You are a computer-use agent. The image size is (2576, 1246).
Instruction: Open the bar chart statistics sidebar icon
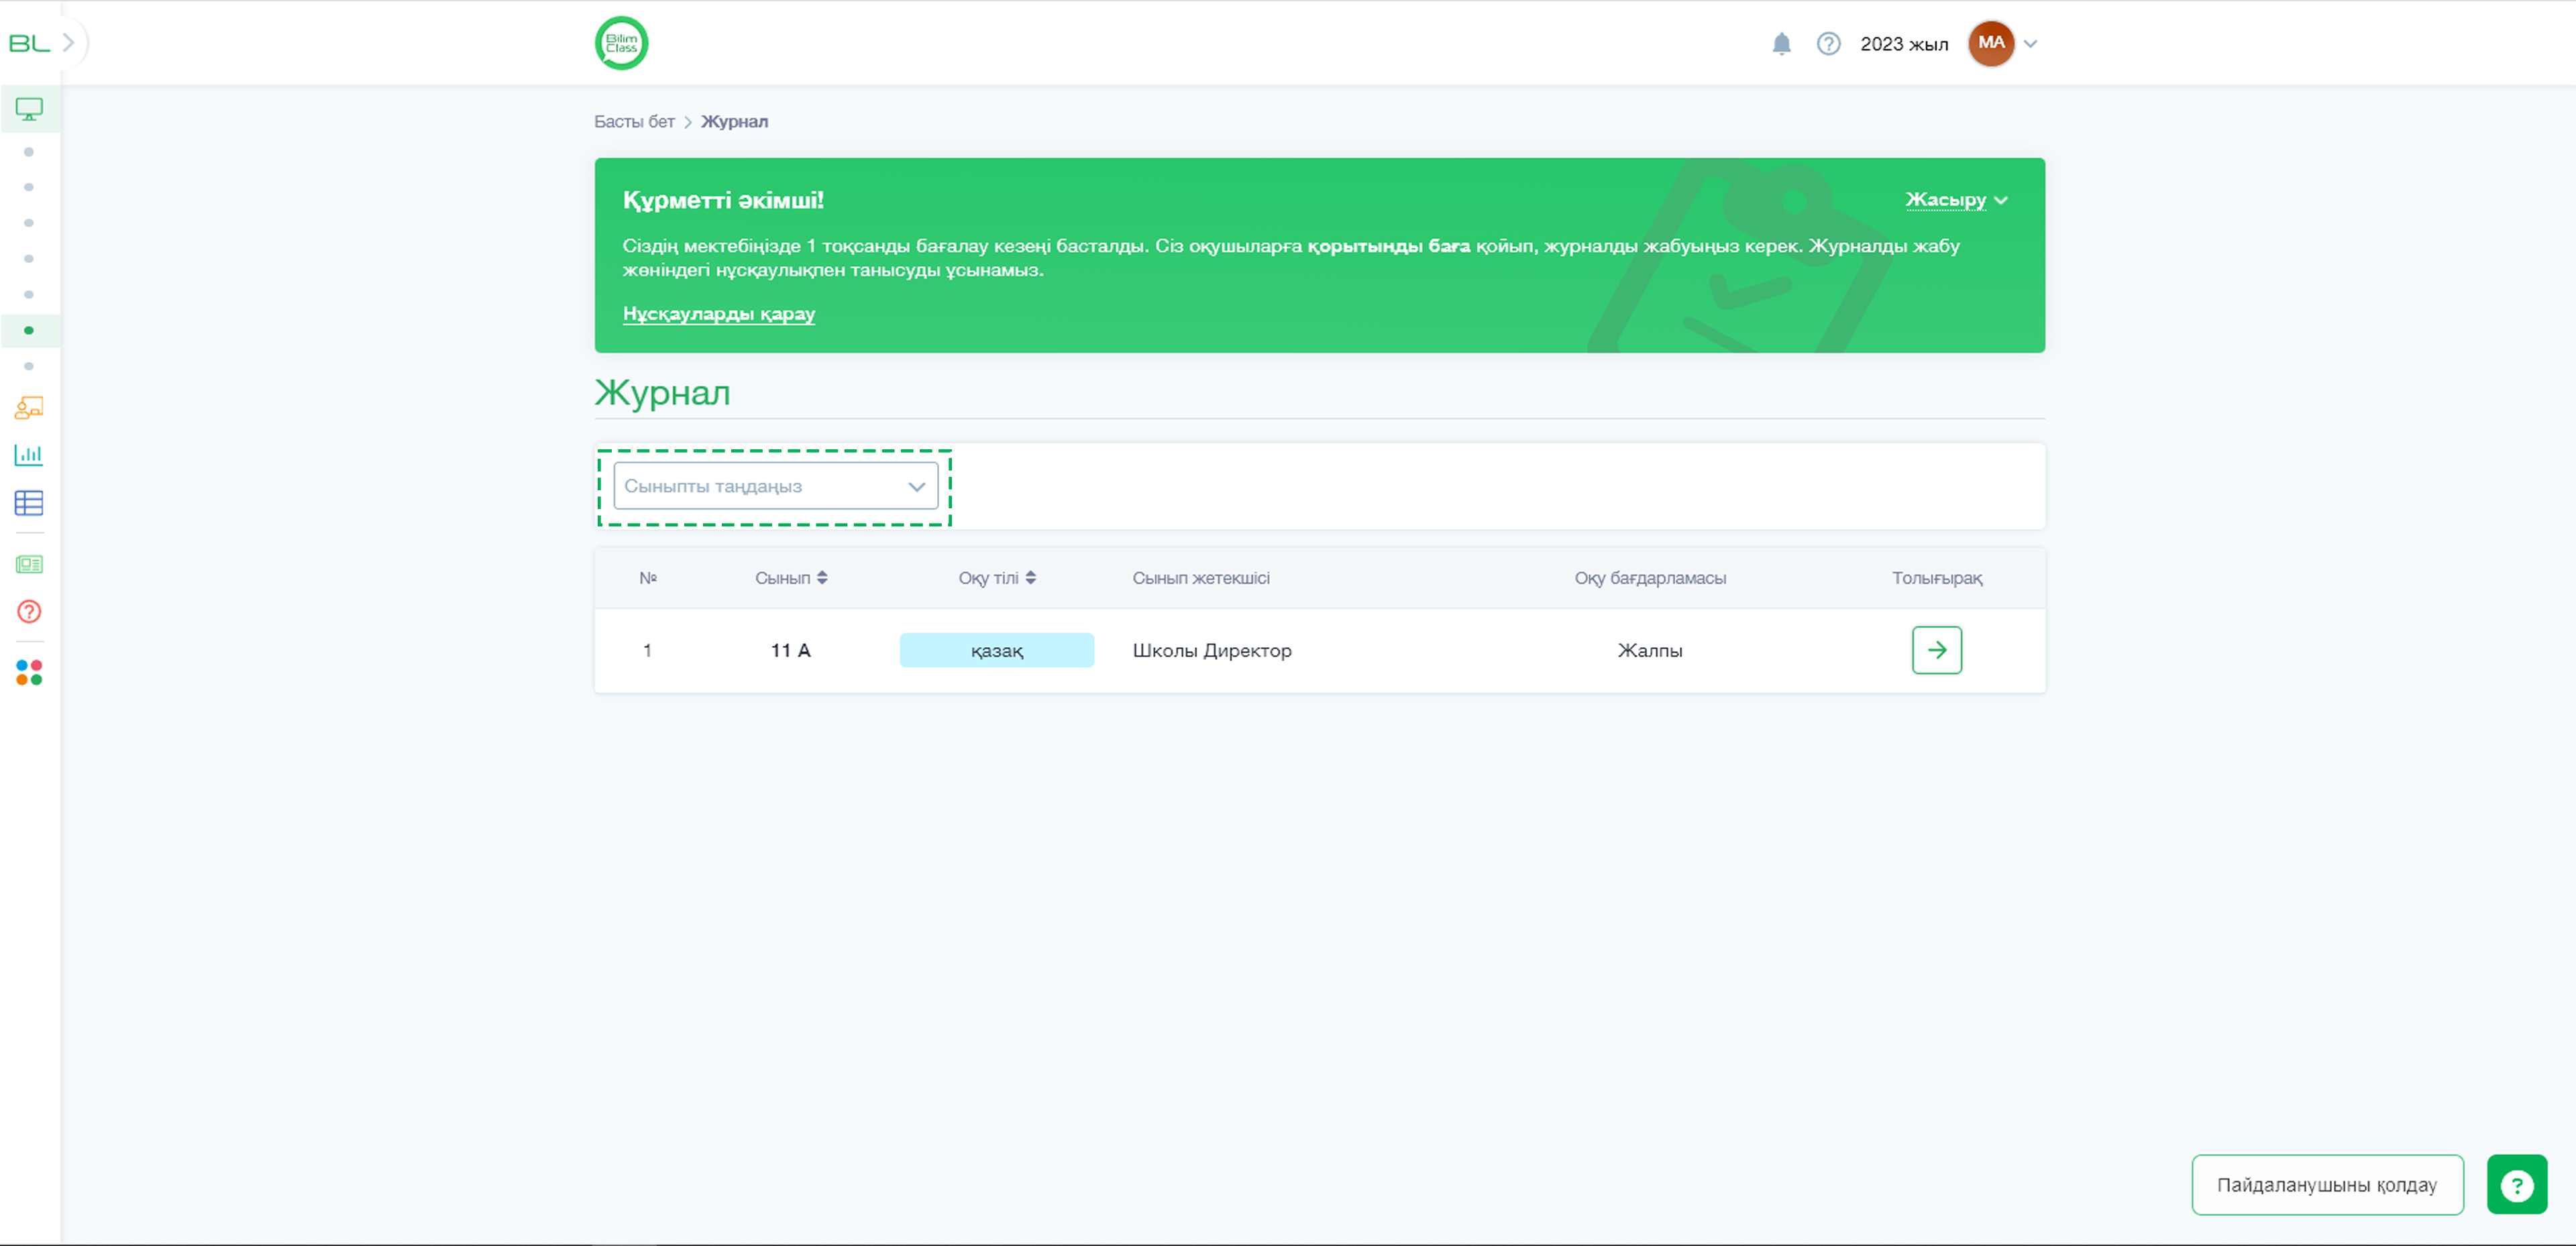(x=29, y=455)
